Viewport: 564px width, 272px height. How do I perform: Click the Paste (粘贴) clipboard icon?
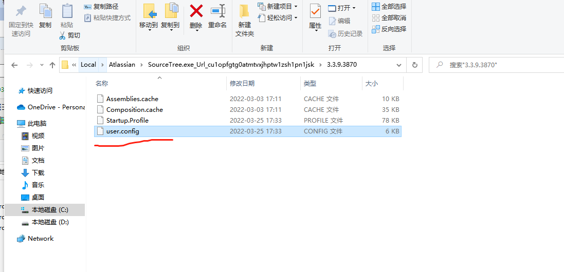[x=67, y=11]
